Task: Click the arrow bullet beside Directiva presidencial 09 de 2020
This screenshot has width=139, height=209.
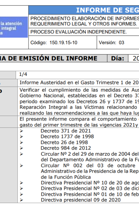Action: tap(22, 200)
